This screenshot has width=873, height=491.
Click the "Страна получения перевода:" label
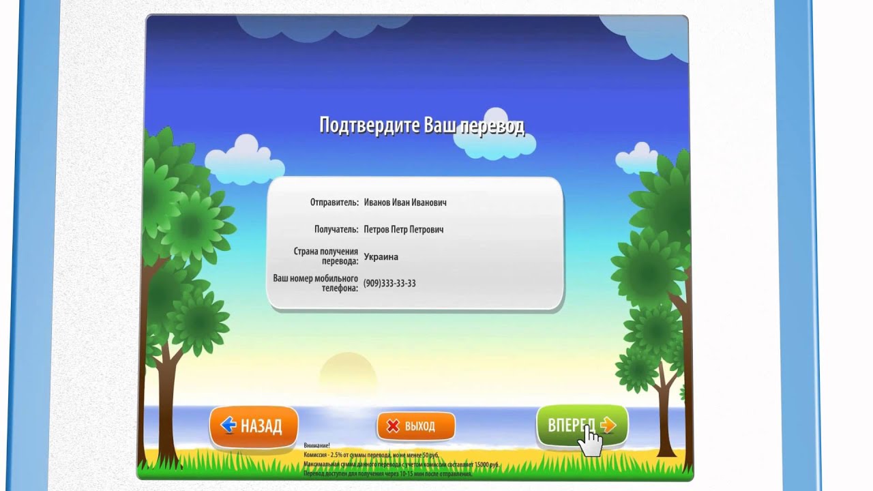pyautogui.click(x=326, y=256)
